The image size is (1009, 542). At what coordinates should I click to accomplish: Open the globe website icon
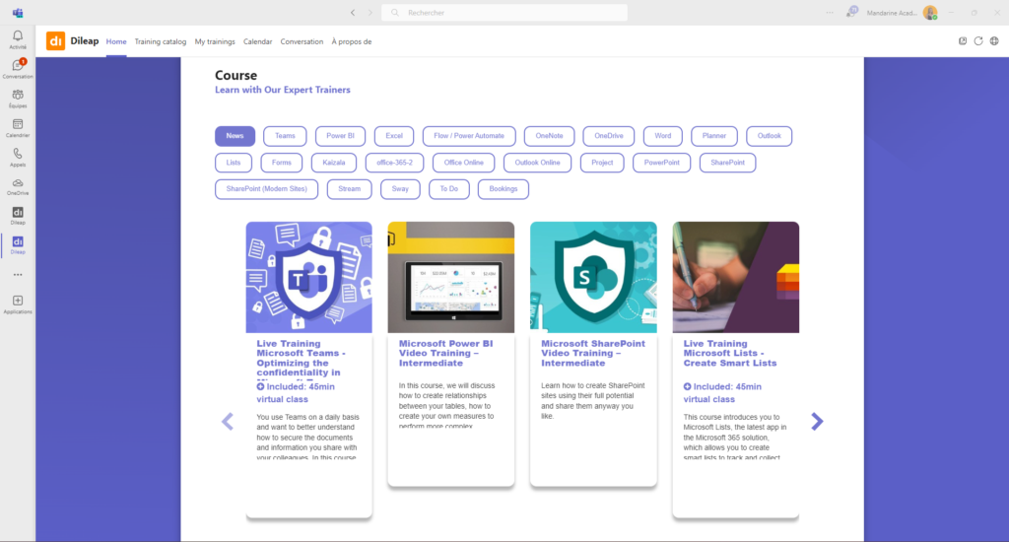tap(994, 41)
